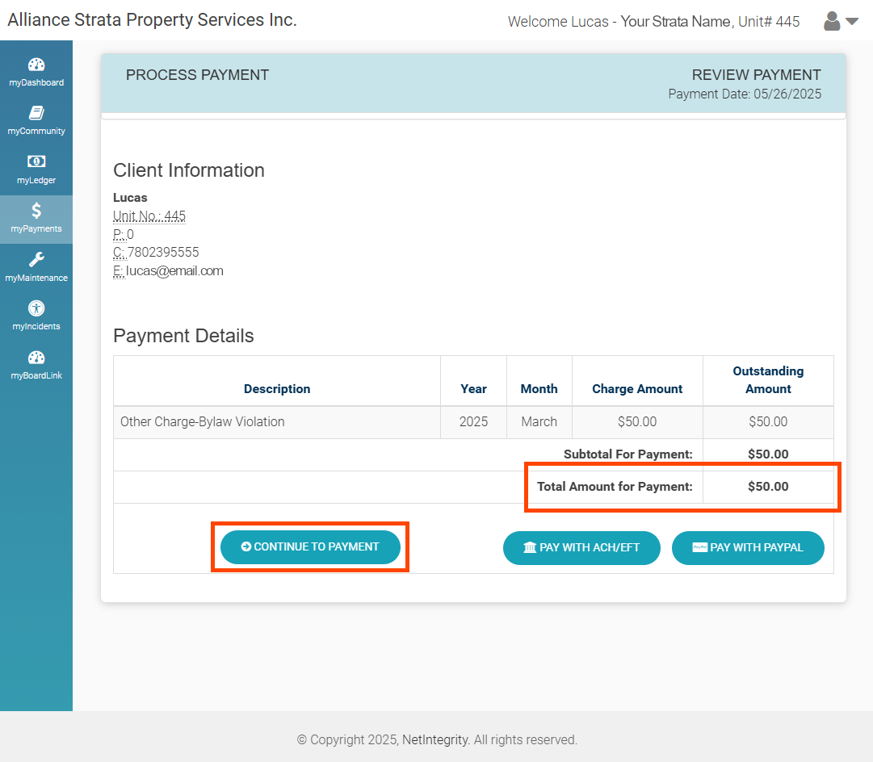Choose Pay with ACH/EFT
This screenshot has width=873, height=762.
click(581, 548)
